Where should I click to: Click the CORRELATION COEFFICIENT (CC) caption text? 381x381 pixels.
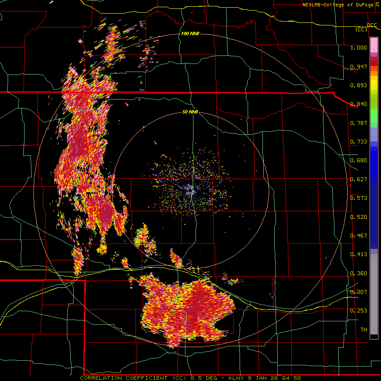pyautogui.click(x=133, y=378)
